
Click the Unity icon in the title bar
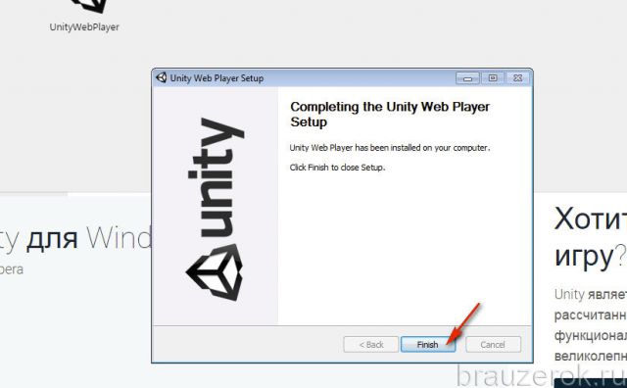click(161, 77)
